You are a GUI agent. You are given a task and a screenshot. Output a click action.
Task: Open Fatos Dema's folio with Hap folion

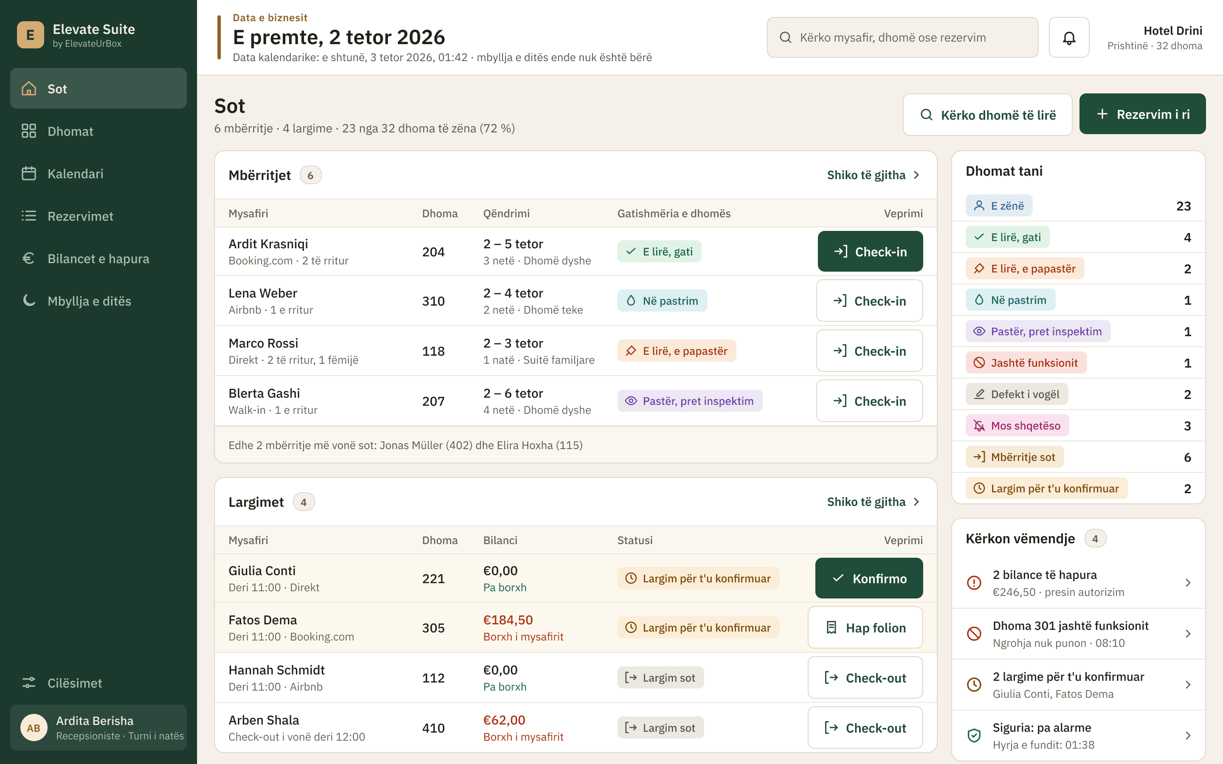tap(865, 628)
